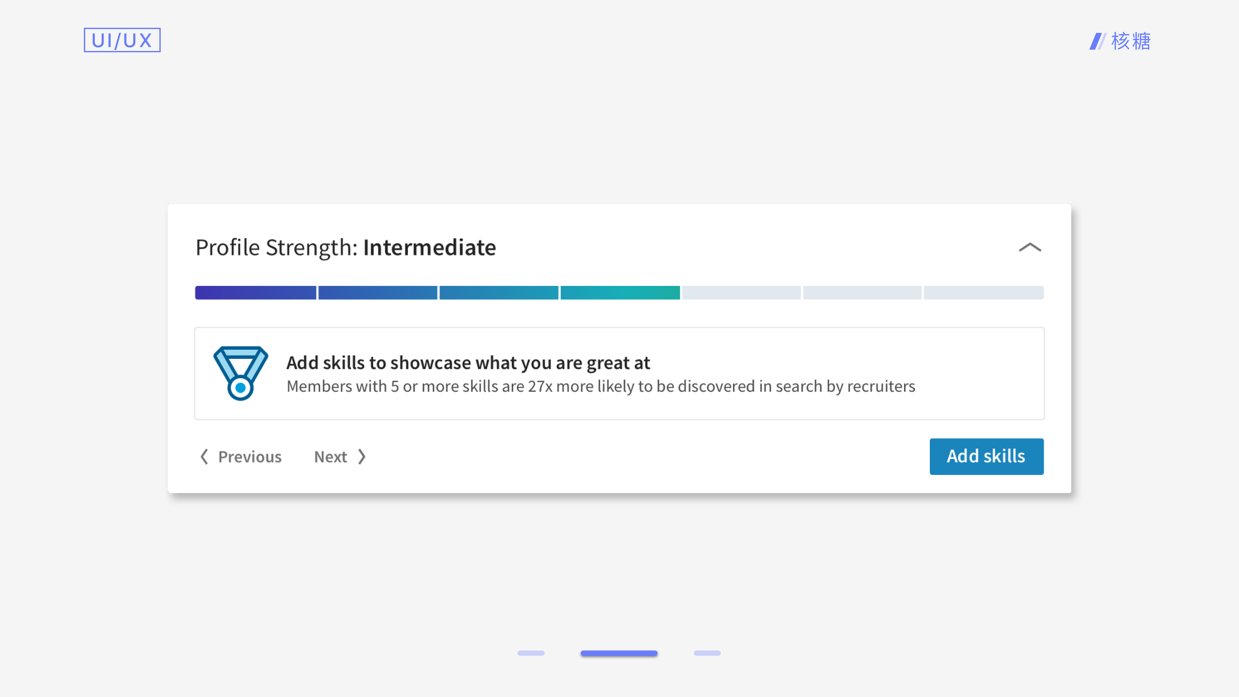Click first dark purple progress segment
Viewport: 1239px width, 697px height.
pos(256,292)
